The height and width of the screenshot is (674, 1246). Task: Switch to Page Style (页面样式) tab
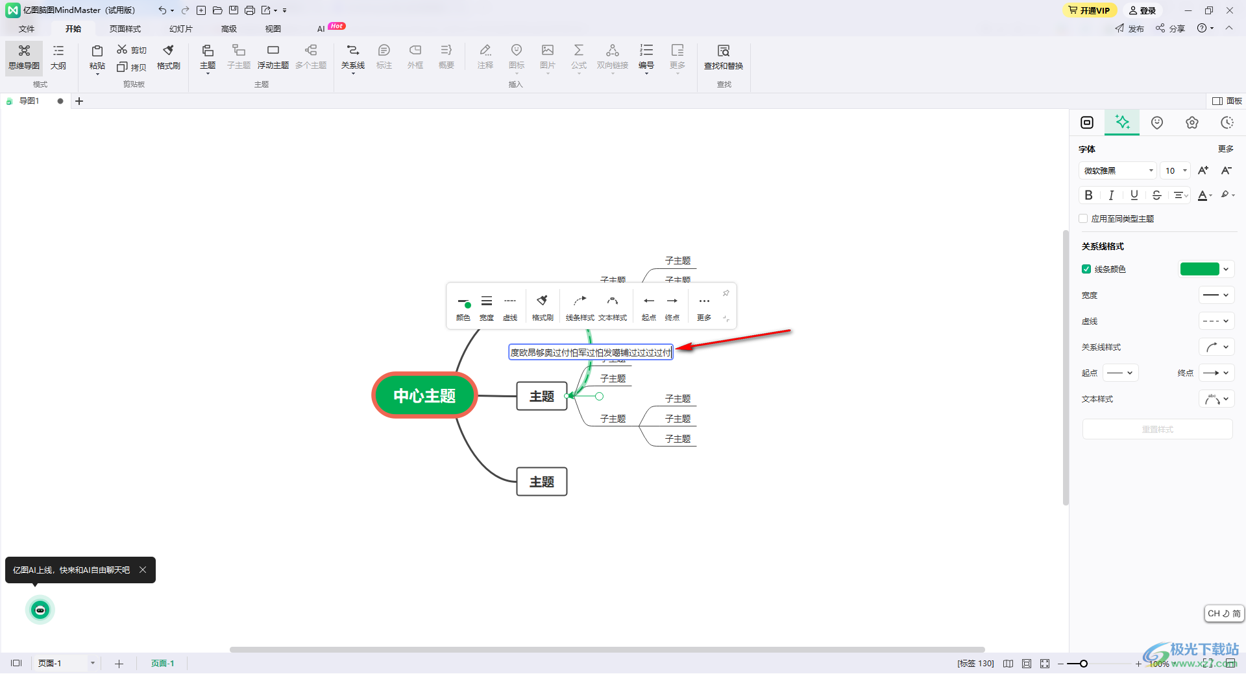pos(125,29)
